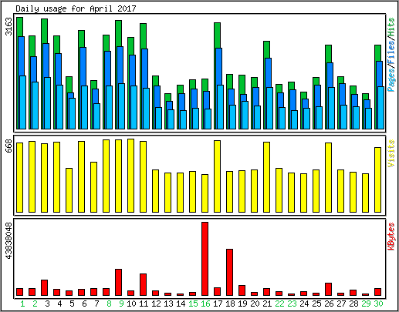
Task: Click day label 13 on the x-axis
Action: [x=168, y=304]
